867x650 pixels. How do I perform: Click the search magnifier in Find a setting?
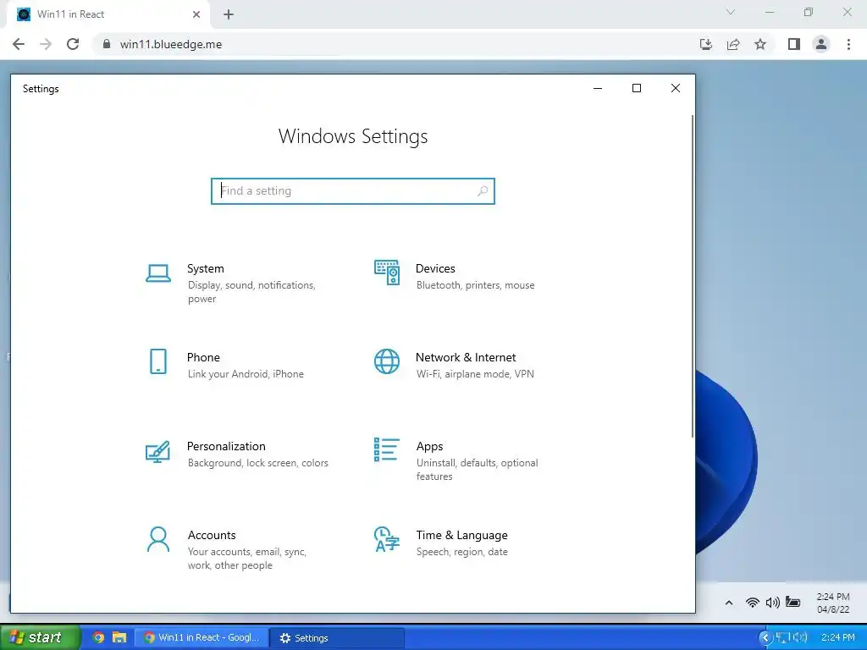click(x=482, y=190)
